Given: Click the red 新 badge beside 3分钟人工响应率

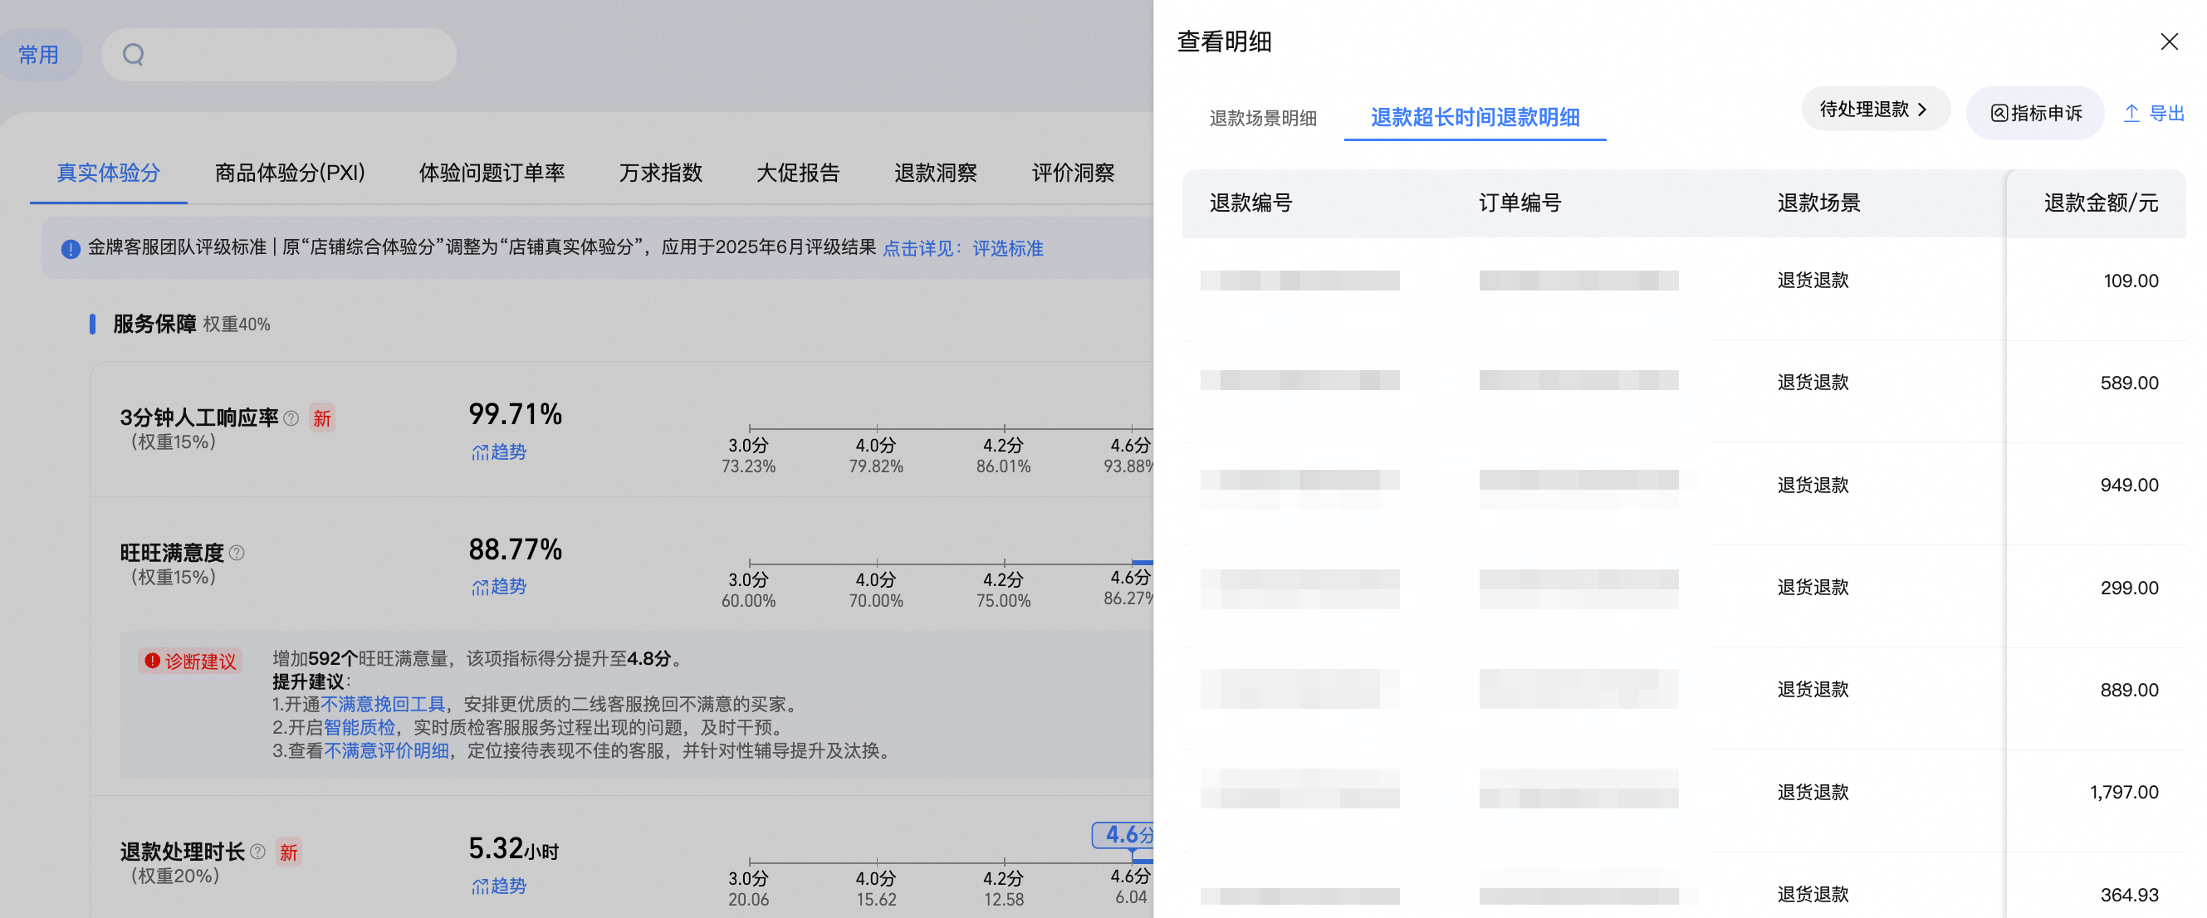Looking at the screenshot, I should coord(322,417).
